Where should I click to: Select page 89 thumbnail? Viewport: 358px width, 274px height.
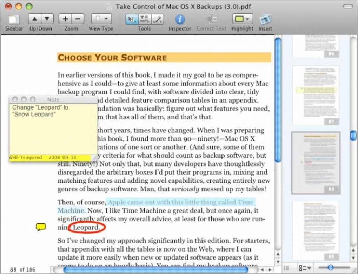[316, 230]
